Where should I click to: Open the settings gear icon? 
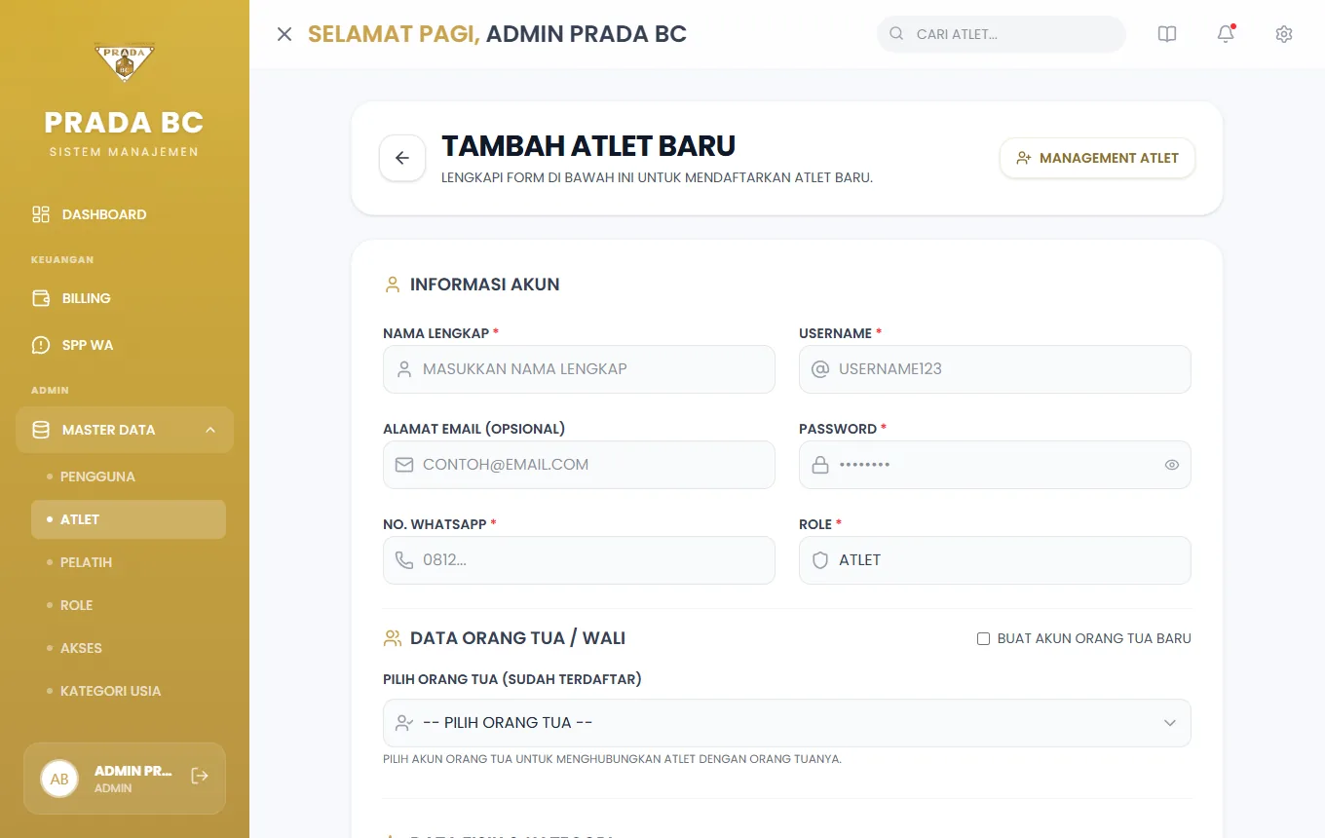[1284, 34]
